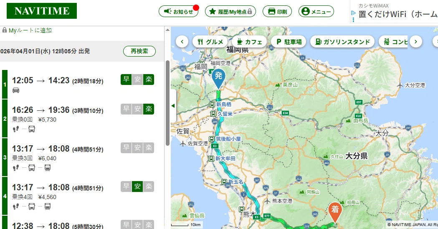Image resolution: width=438 pixels, height=229 pixels.
Task: Click the train icon on route 4
Action: point(48,207)
